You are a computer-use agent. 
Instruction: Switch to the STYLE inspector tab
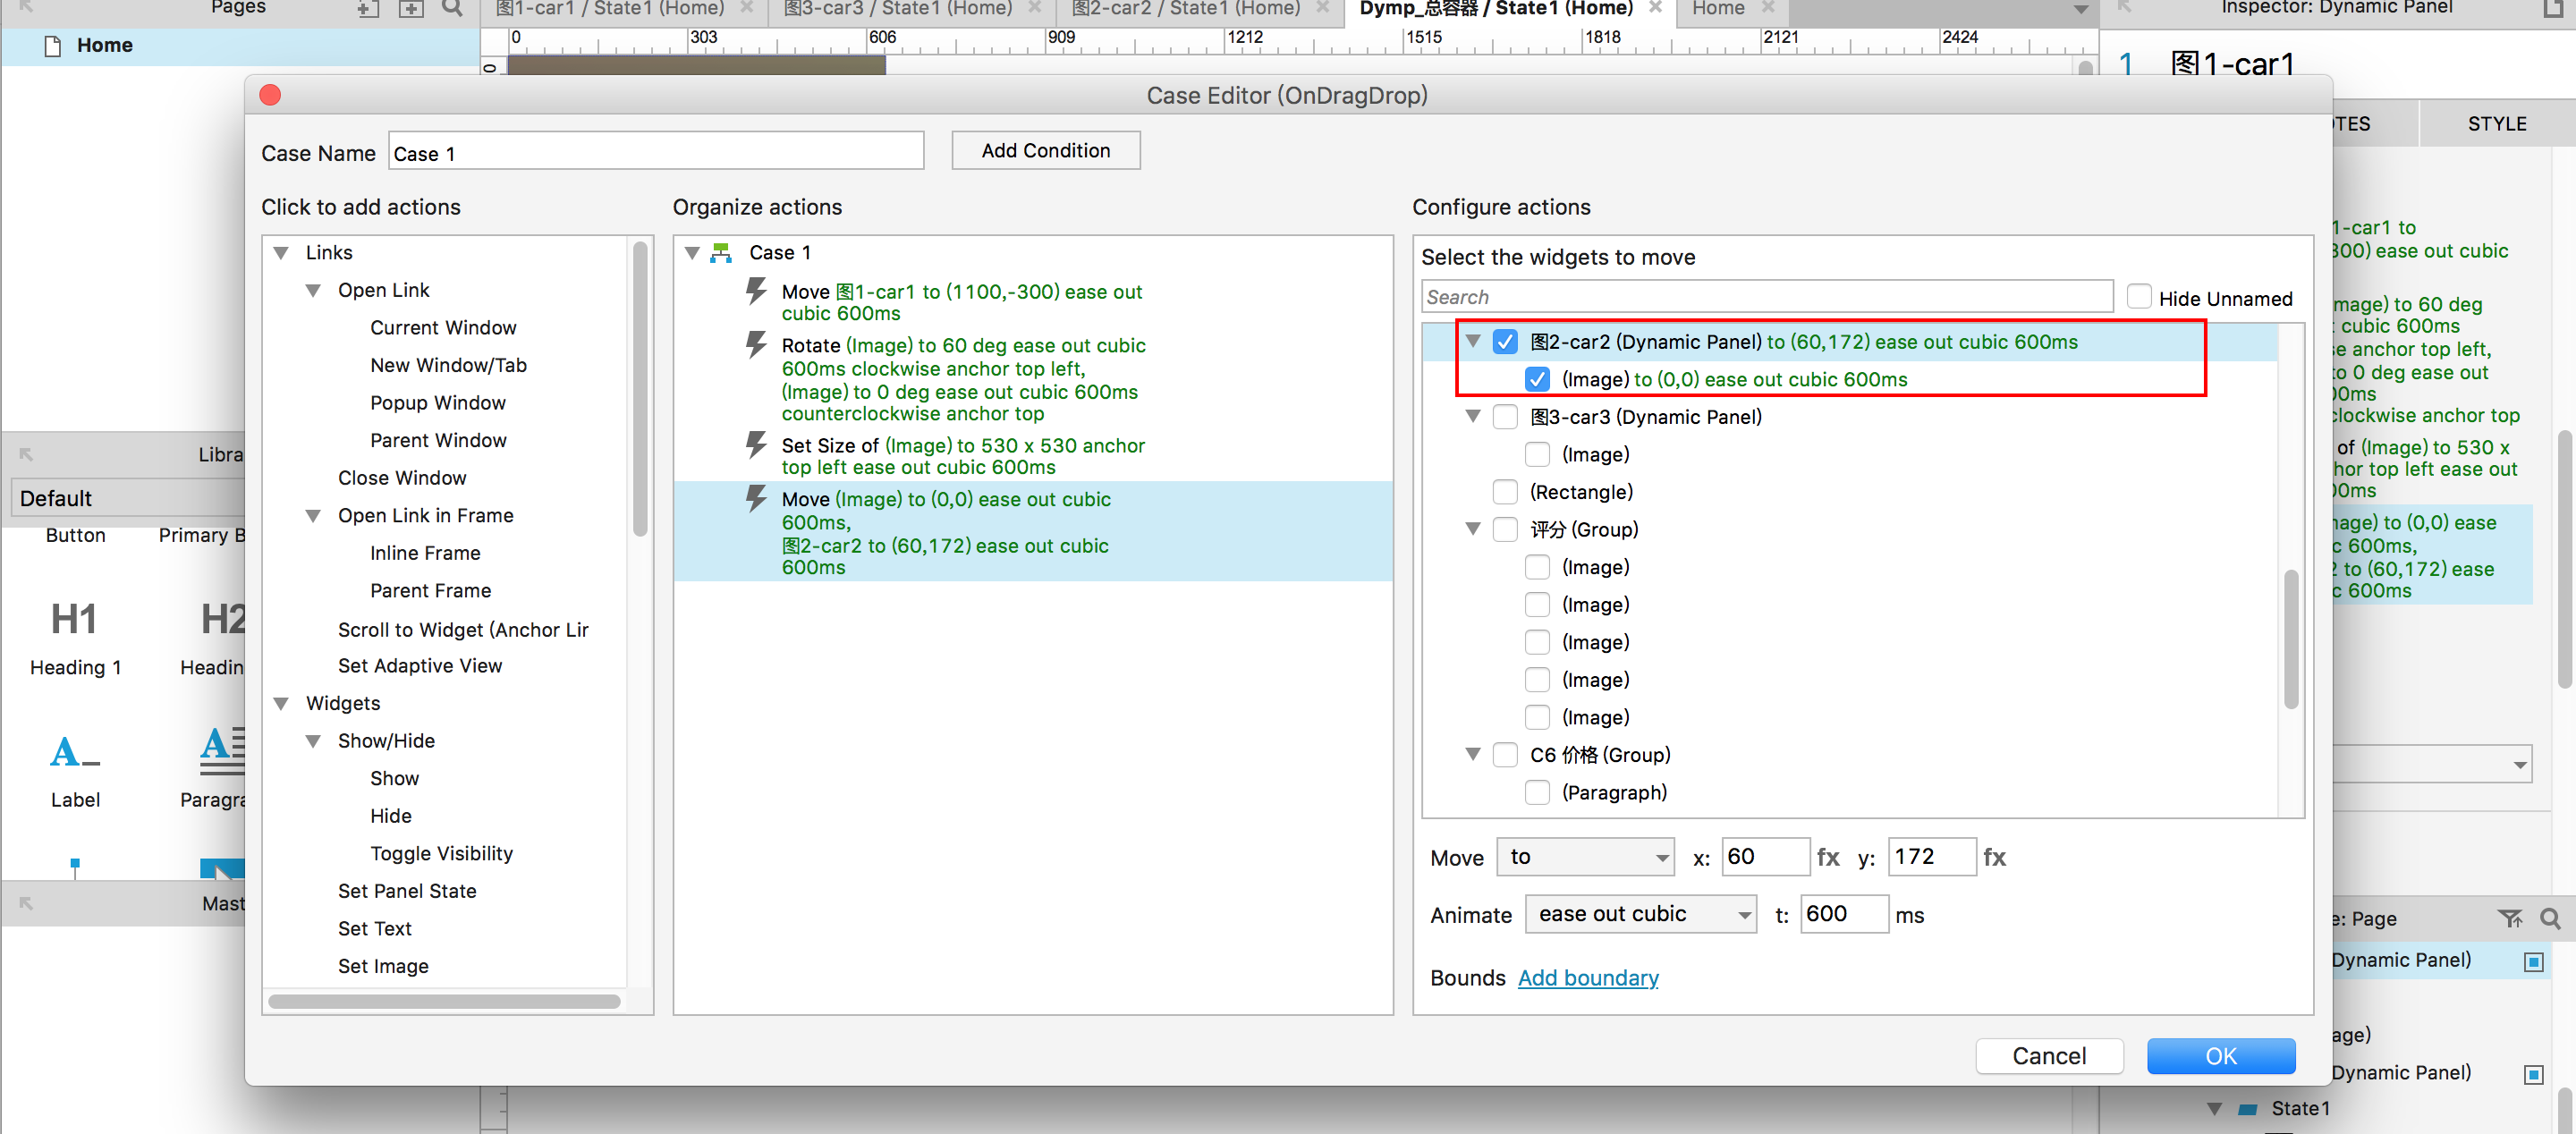(x=2496, y=124)
